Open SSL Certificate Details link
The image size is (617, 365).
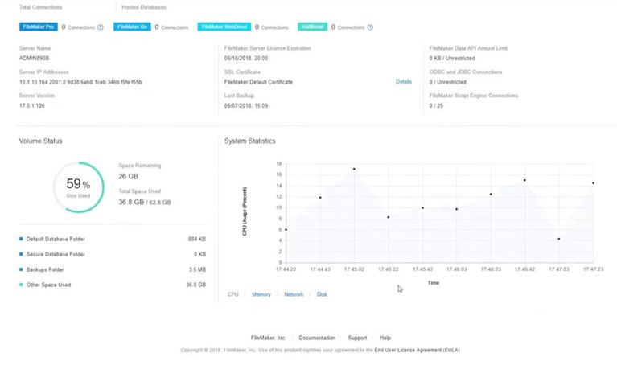pyautogui.click(x=403, y=81)
